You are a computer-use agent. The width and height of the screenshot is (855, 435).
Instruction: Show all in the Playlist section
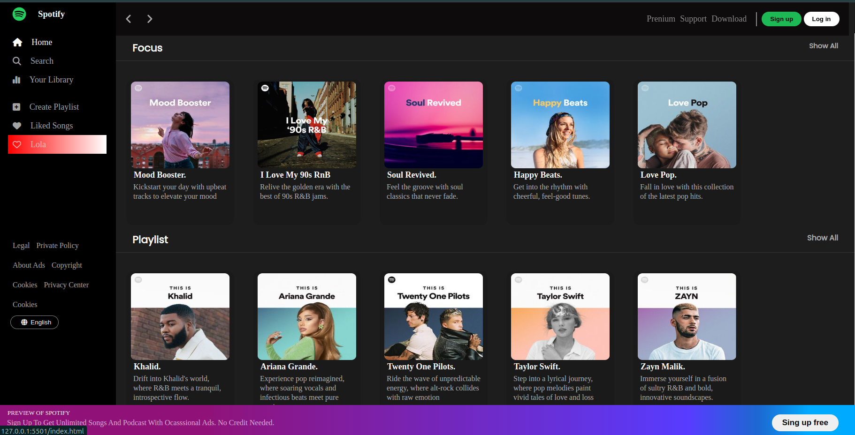click(823, 238)
